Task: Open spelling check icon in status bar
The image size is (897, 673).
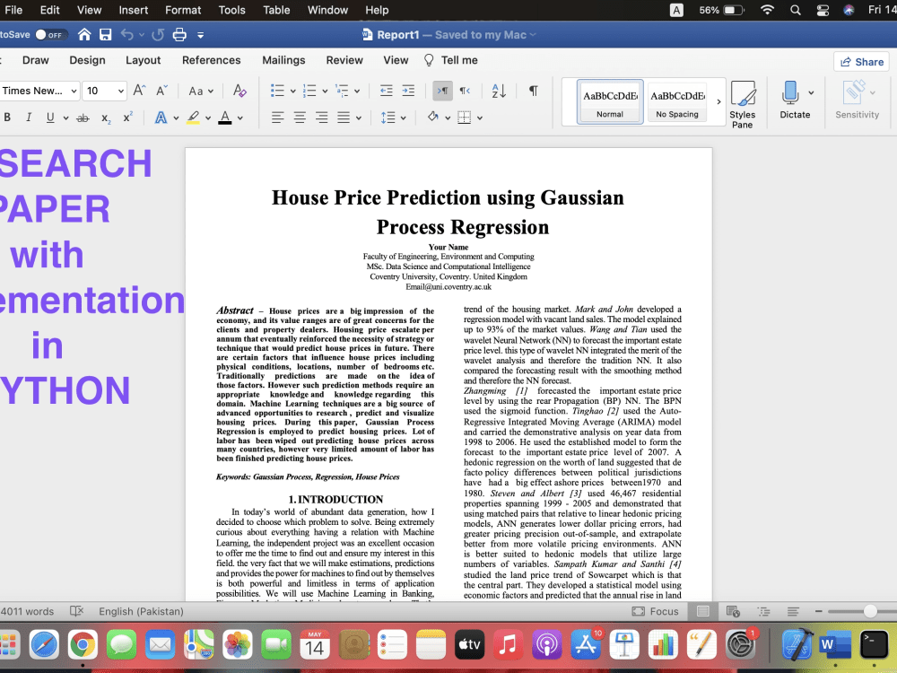Action: pyautogui.click(x=76, y=611)
